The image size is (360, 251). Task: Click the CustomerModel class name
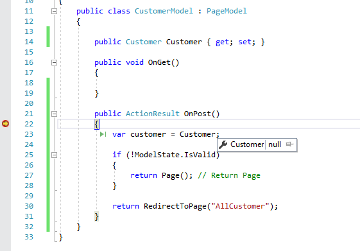pos(164,11)
